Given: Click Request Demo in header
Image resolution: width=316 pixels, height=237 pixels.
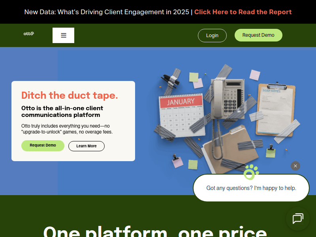Looking at the screenshot, I should (x=258, y=35).
